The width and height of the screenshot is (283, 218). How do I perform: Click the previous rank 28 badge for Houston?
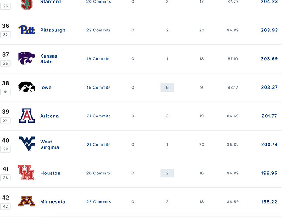6,177
